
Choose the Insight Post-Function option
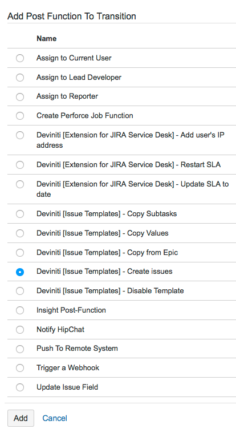[20, 310]
